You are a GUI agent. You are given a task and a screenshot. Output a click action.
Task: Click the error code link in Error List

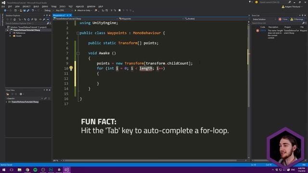263,31
